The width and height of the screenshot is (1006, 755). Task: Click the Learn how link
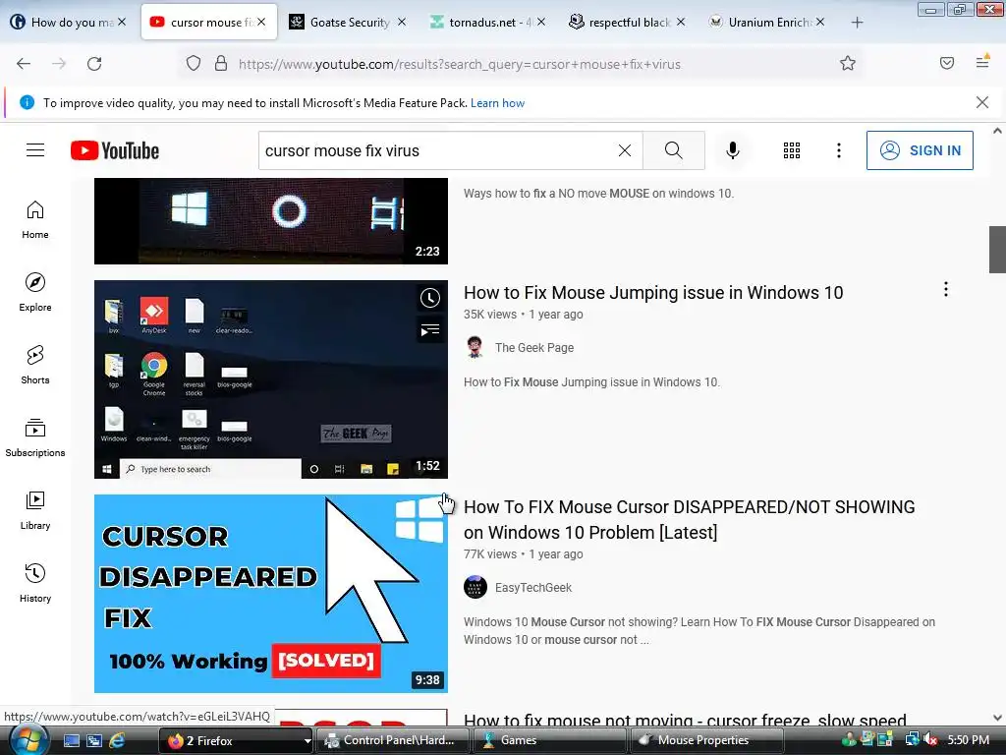tap(497, 102)
